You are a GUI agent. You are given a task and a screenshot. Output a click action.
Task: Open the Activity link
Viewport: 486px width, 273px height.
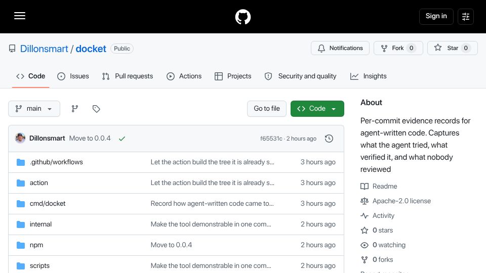[x=378, y=216]
